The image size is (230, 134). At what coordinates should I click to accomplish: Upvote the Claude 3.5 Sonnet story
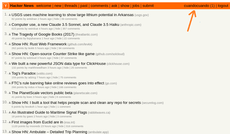click(10, 24)
